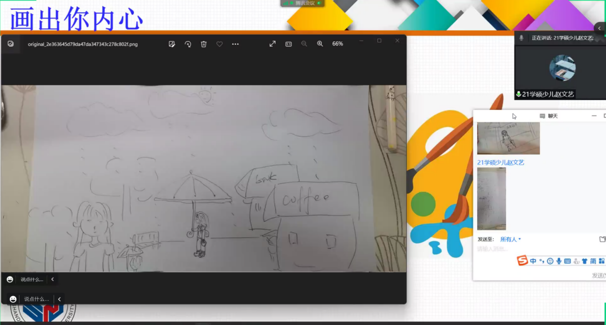This screenshot has width=606, height=325.
Task: Toggle the favorite heart icon
Action: (219, 44)
